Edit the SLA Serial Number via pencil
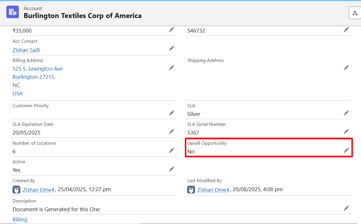This screenshot has height=224, width=361. pyautogui.click(x=346, y=132)
